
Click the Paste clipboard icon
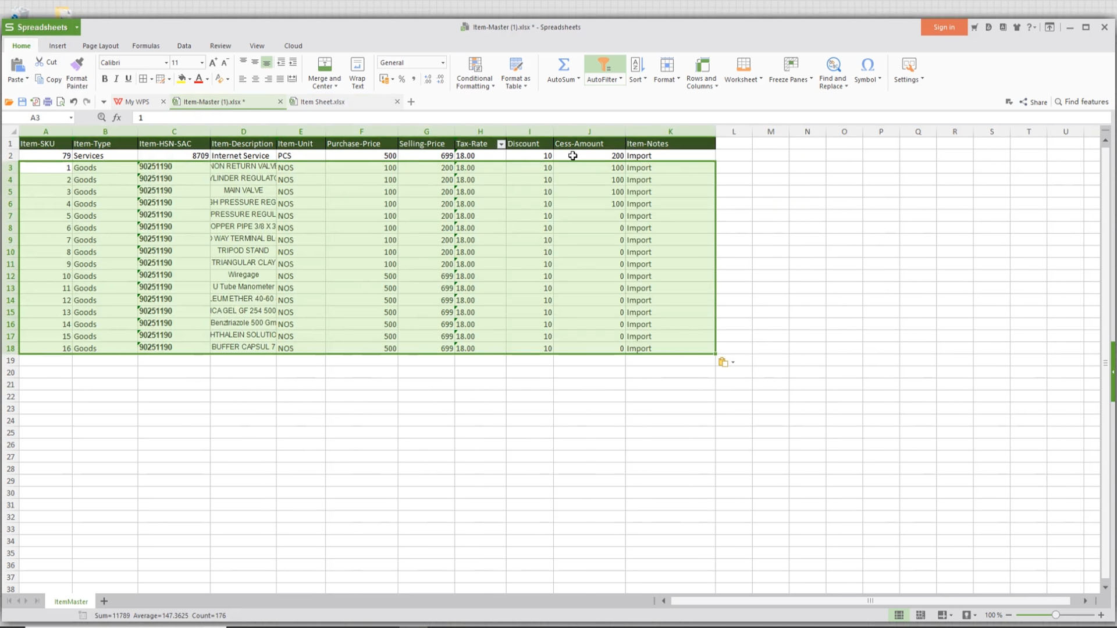[17, 65]
